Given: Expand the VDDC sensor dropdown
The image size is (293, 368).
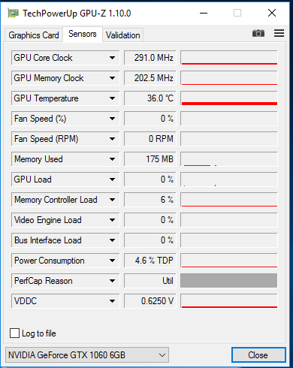Looking at the screenshot, I should [112, 301].
